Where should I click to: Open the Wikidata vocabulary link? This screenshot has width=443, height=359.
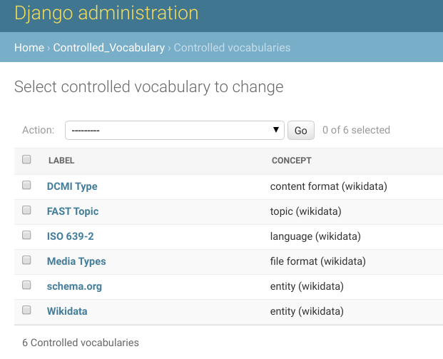click(67, 311)
